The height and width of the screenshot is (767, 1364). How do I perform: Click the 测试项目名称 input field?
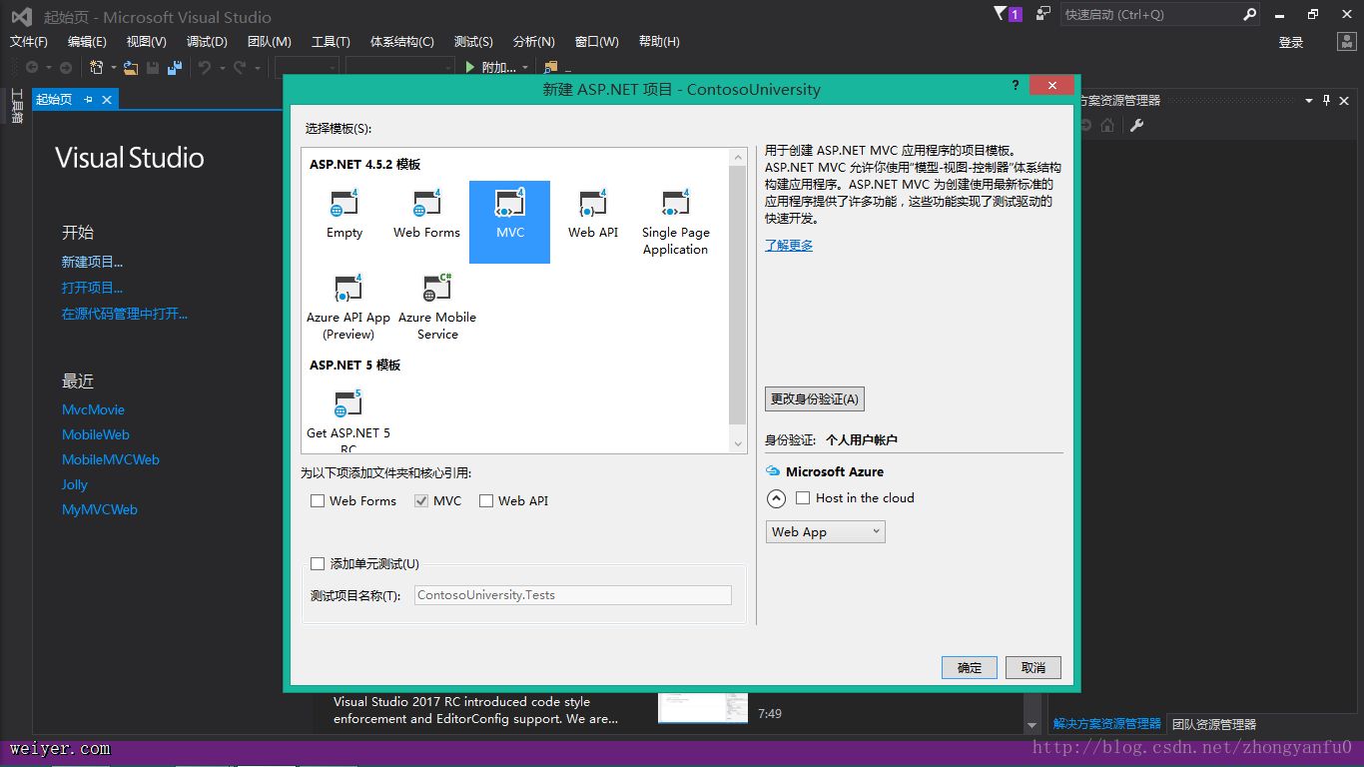click(x=572, y=595)
